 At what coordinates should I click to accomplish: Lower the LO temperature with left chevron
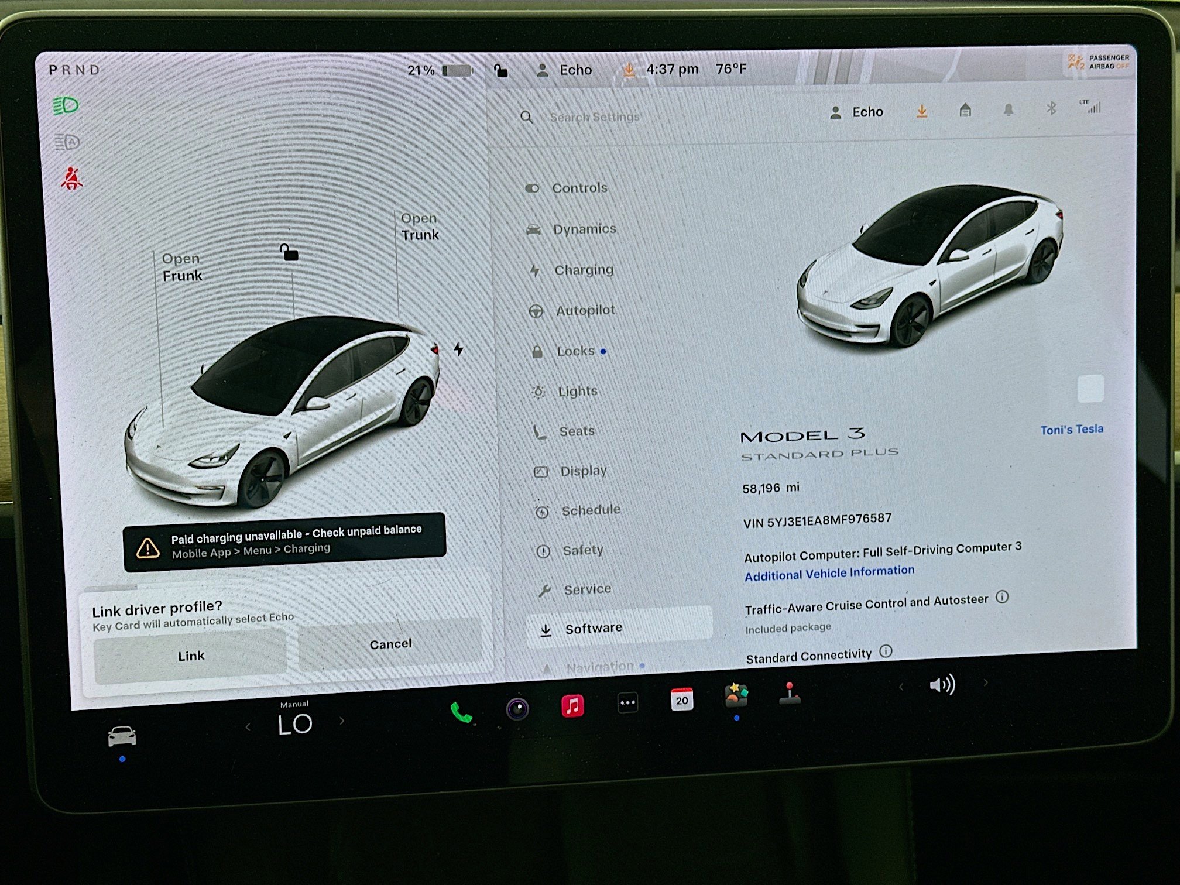[248, 727]
